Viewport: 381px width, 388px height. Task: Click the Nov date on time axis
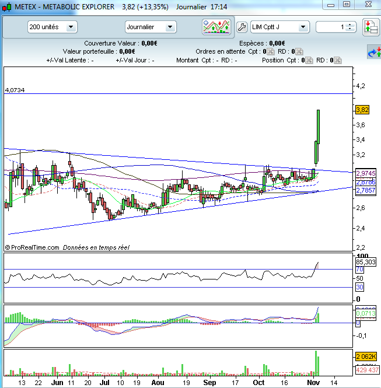coord(313,383)
